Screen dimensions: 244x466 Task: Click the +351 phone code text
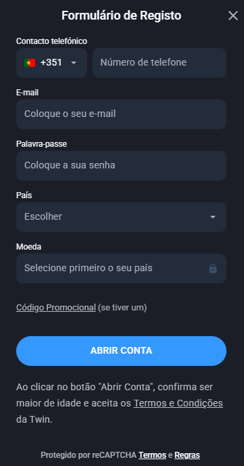51,63
